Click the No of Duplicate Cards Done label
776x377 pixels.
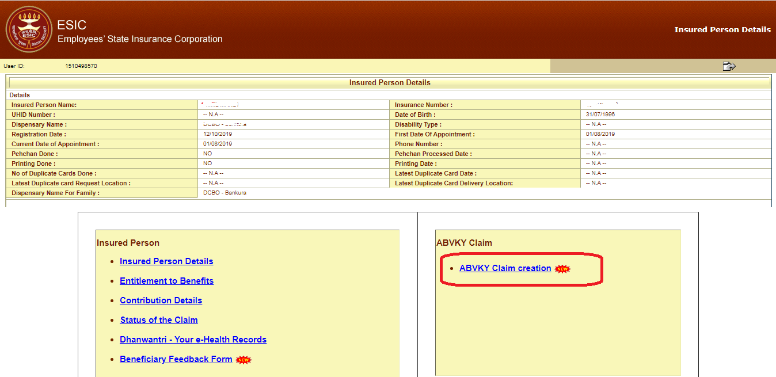(54, 174)
